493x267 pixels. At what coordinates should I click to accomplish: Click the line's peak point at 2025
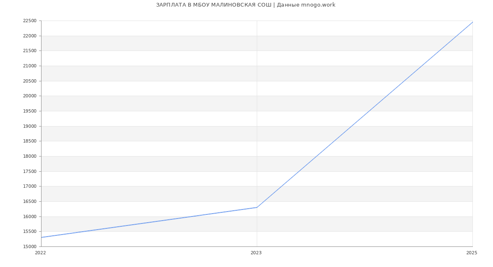(472, 22)
